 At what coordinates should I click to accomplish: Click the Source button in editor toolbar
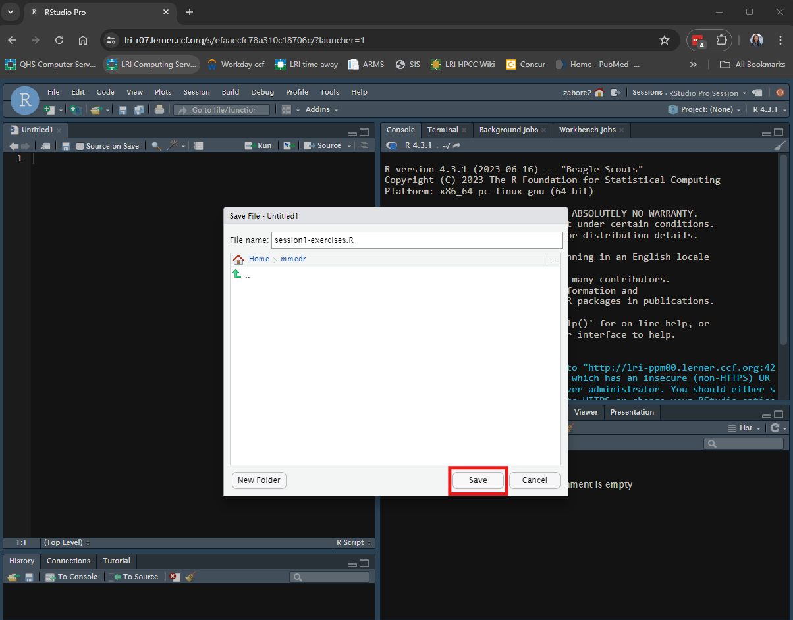pos(322,146)
